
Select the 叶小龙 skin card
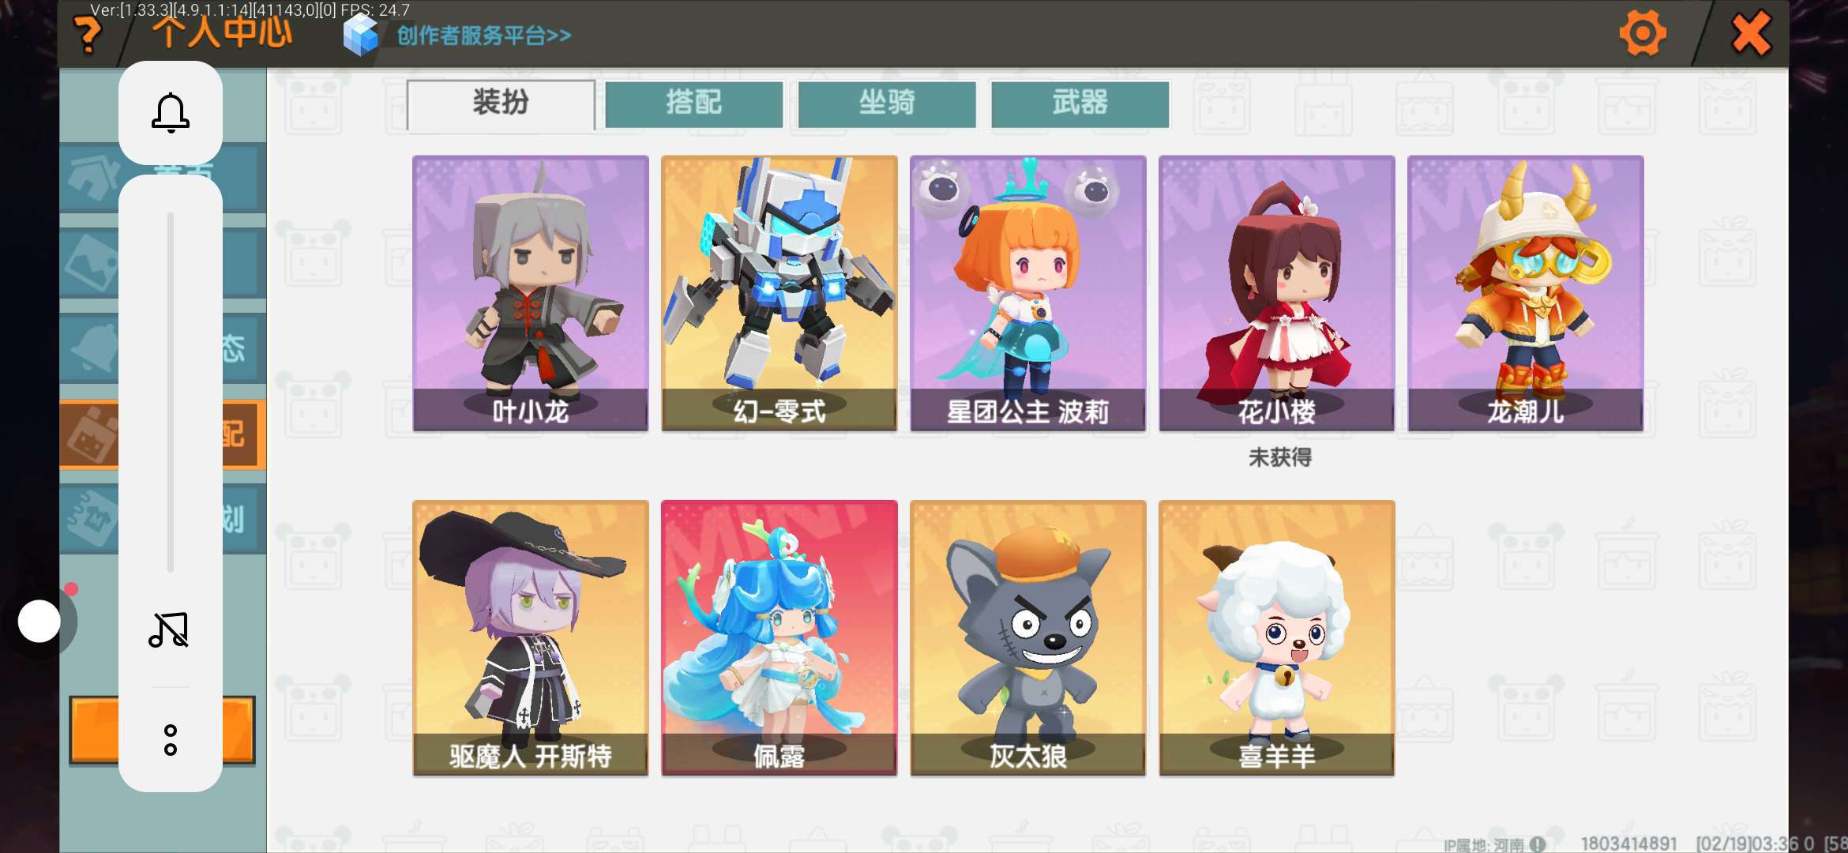tap(531, 293)
